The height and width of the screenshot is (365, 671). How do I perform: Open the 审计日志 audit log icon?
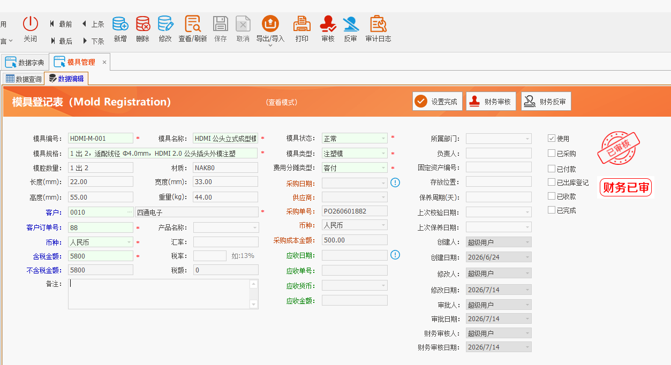point(378,24)
